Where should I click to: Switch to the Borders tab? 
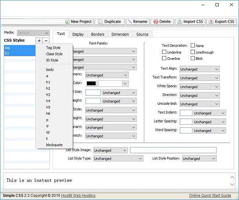(98, 34)
